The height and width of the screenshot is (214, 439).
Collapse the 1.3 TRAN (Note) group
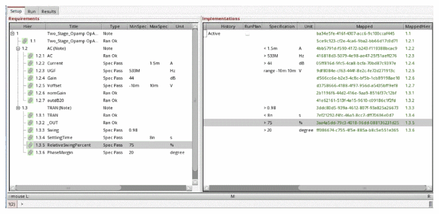(x=12, y=107)
